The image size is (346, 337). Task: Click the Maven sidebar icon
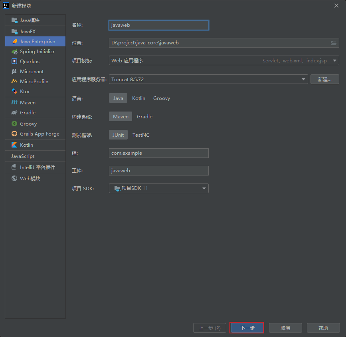(x=14, y=102)
